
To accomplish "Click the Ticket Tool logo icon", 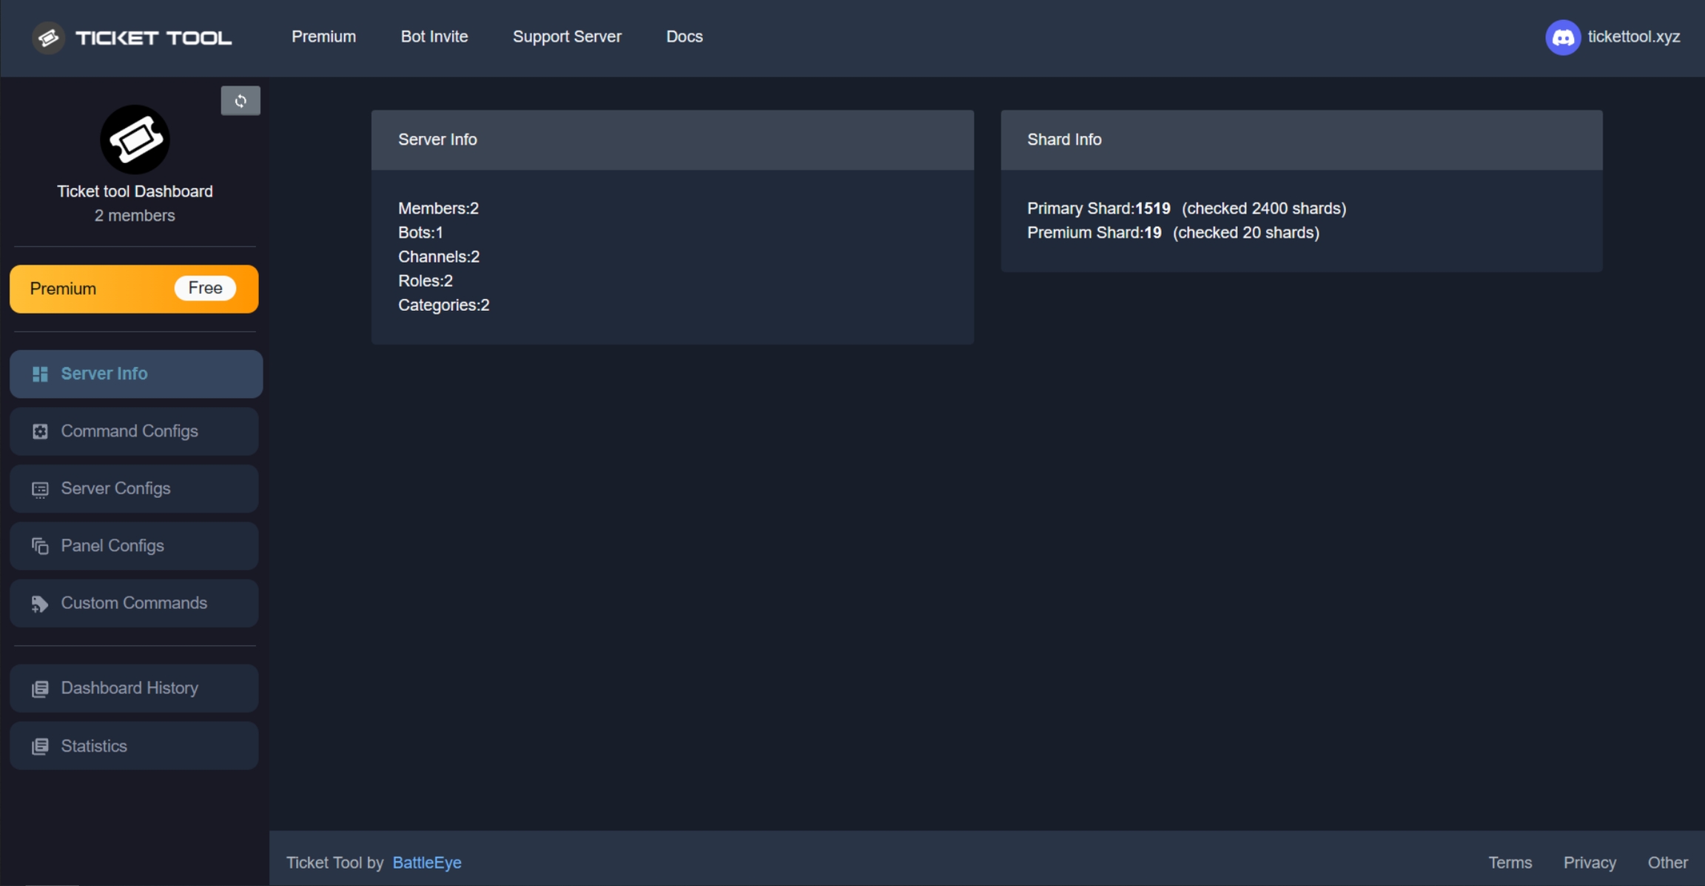I will 49,37.
